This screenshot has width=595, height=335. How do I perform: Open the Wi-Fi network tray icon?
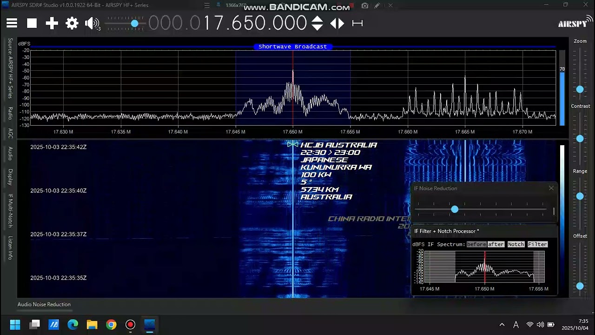[529, 325]
